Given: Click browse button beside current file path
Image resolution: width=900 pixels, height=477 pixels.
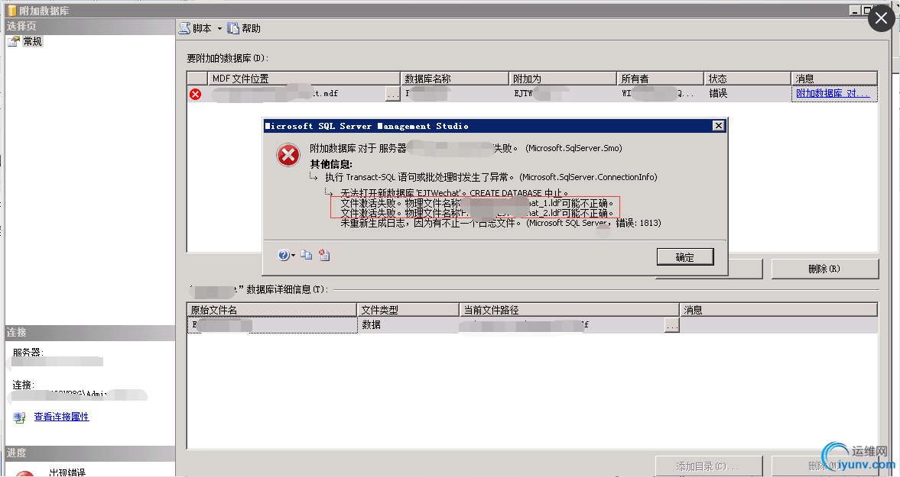Looking at the screenshot, I should tap(672, 325).
